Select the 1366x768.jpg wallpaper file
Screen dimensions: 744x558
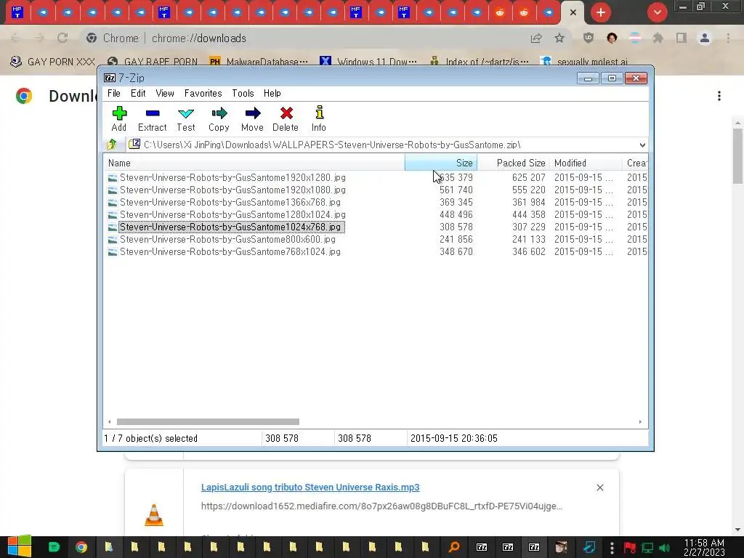click(230, 202)
